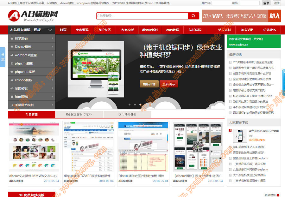This screenshot has height=197, width=285.
Task: Select the first carousel indicator dot
Action: [130, 104]
